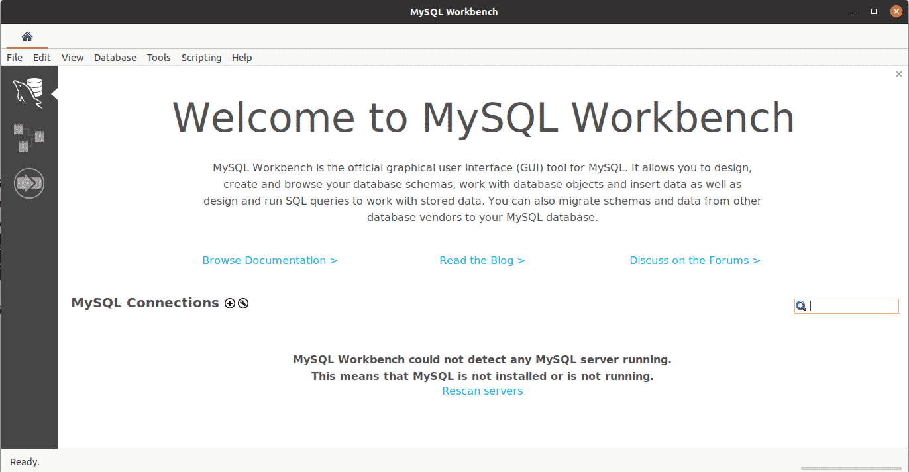This screenshot has height=472, width=909.
Task: Click the magnifier icon in the search box
Action: [801, 306]
